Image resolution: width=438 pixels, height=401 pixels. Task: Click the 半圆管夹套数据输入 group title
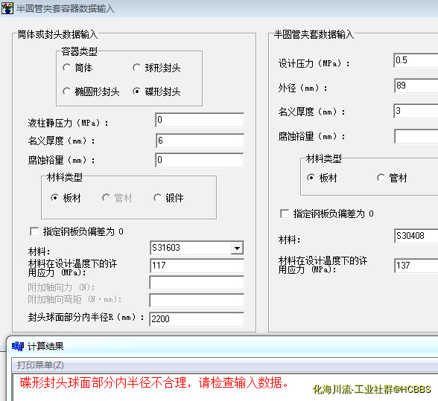pos(314,34)
